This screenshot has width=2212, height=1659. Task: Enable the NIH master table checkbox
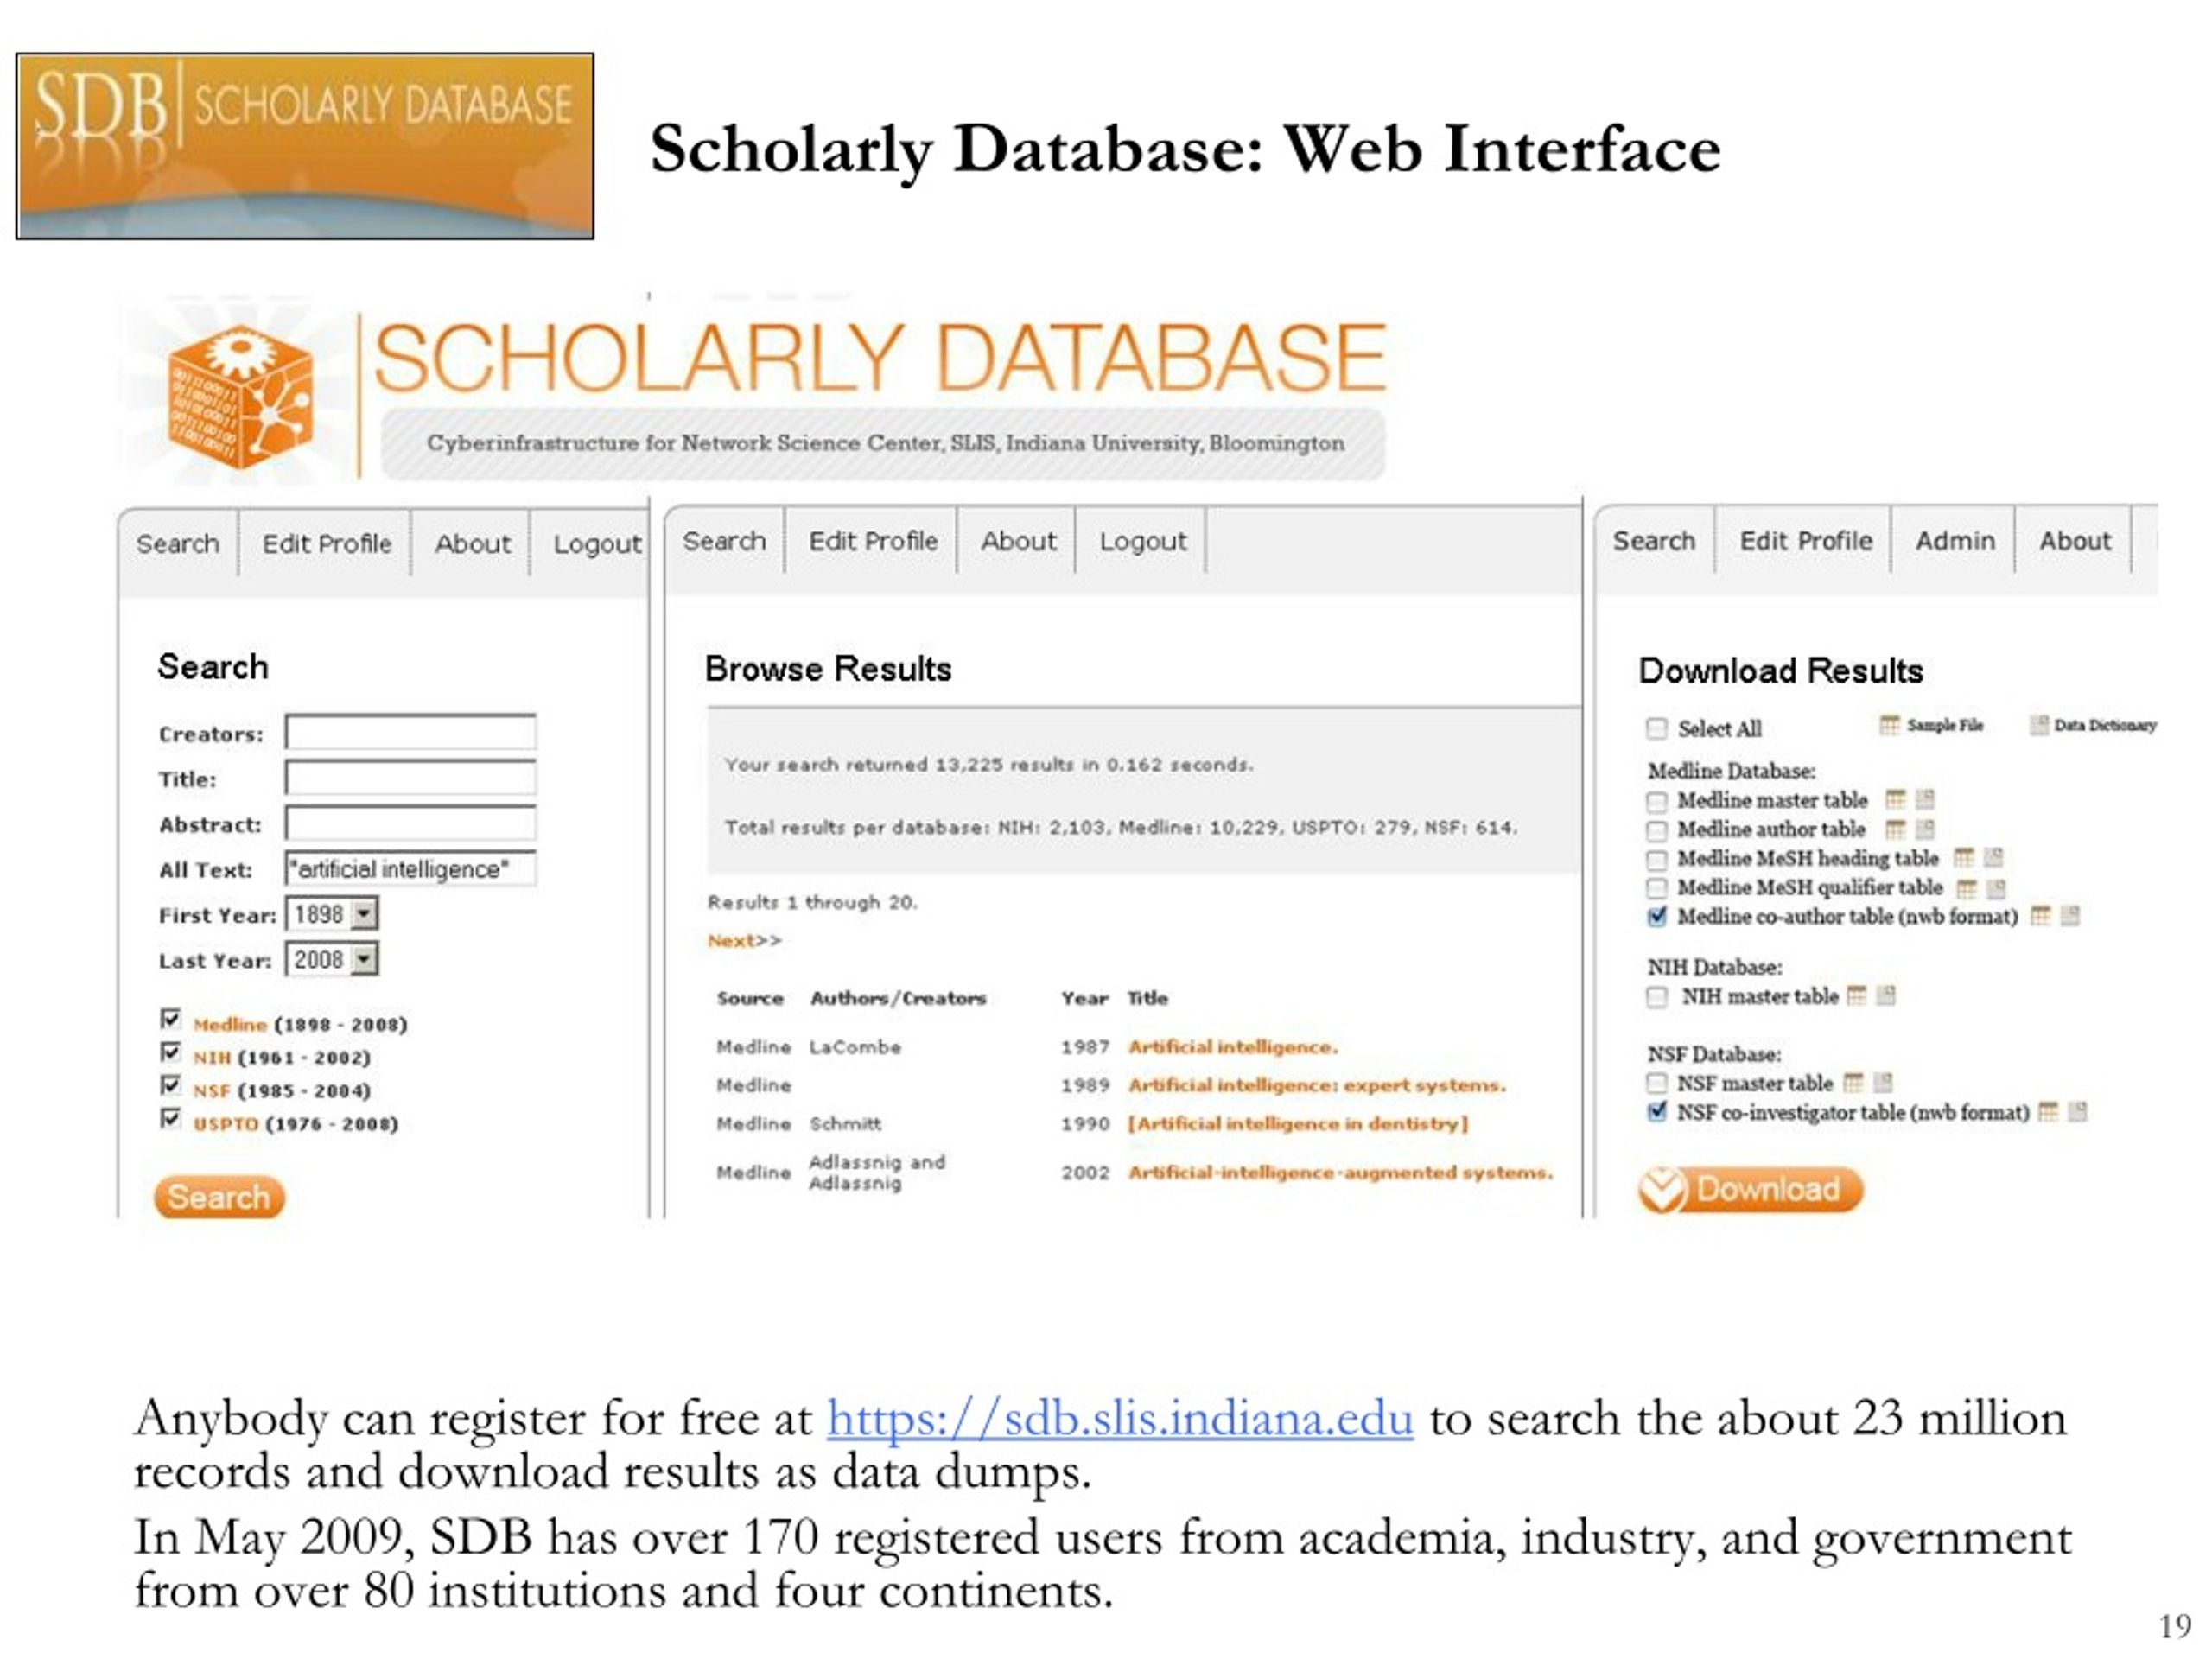pyautogui.click(x=1657, y=996)
